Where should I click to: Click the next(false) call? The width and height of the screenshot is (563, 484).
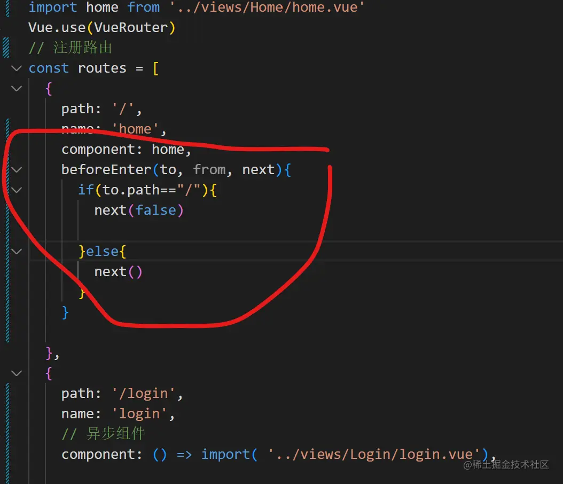click(x=139, y=210)
